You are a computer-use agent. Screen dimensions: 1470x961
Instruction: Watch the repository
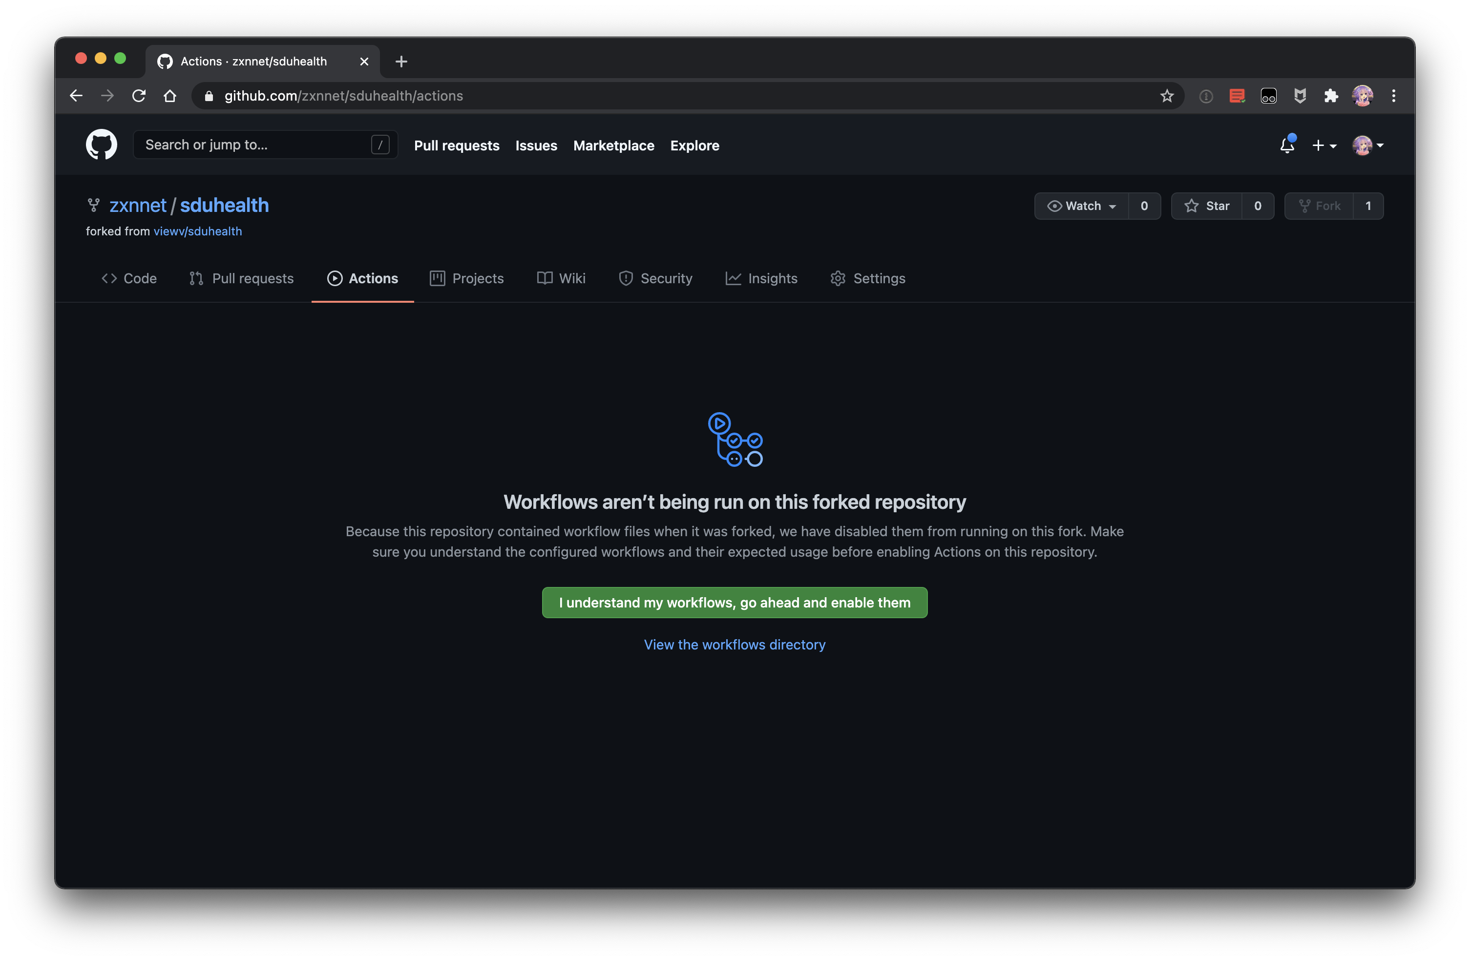pos(1077,206)
